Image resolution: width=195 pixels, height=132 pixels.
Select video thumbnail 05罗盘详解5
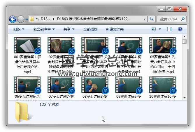[163, 45]
